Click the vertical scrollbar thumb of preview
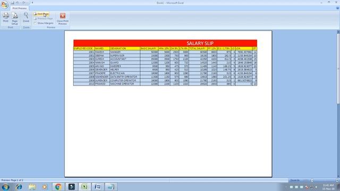 pyautogui.click(x=338, y=68)
